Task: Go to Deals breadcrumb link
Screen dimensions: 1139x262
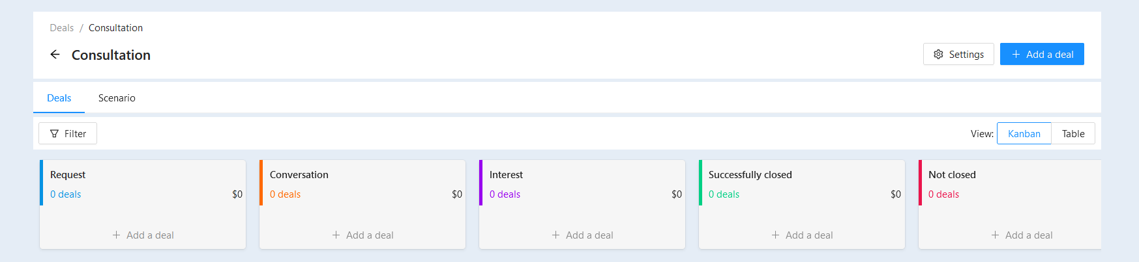Action: pyautogui.click(x=61, y=28)
